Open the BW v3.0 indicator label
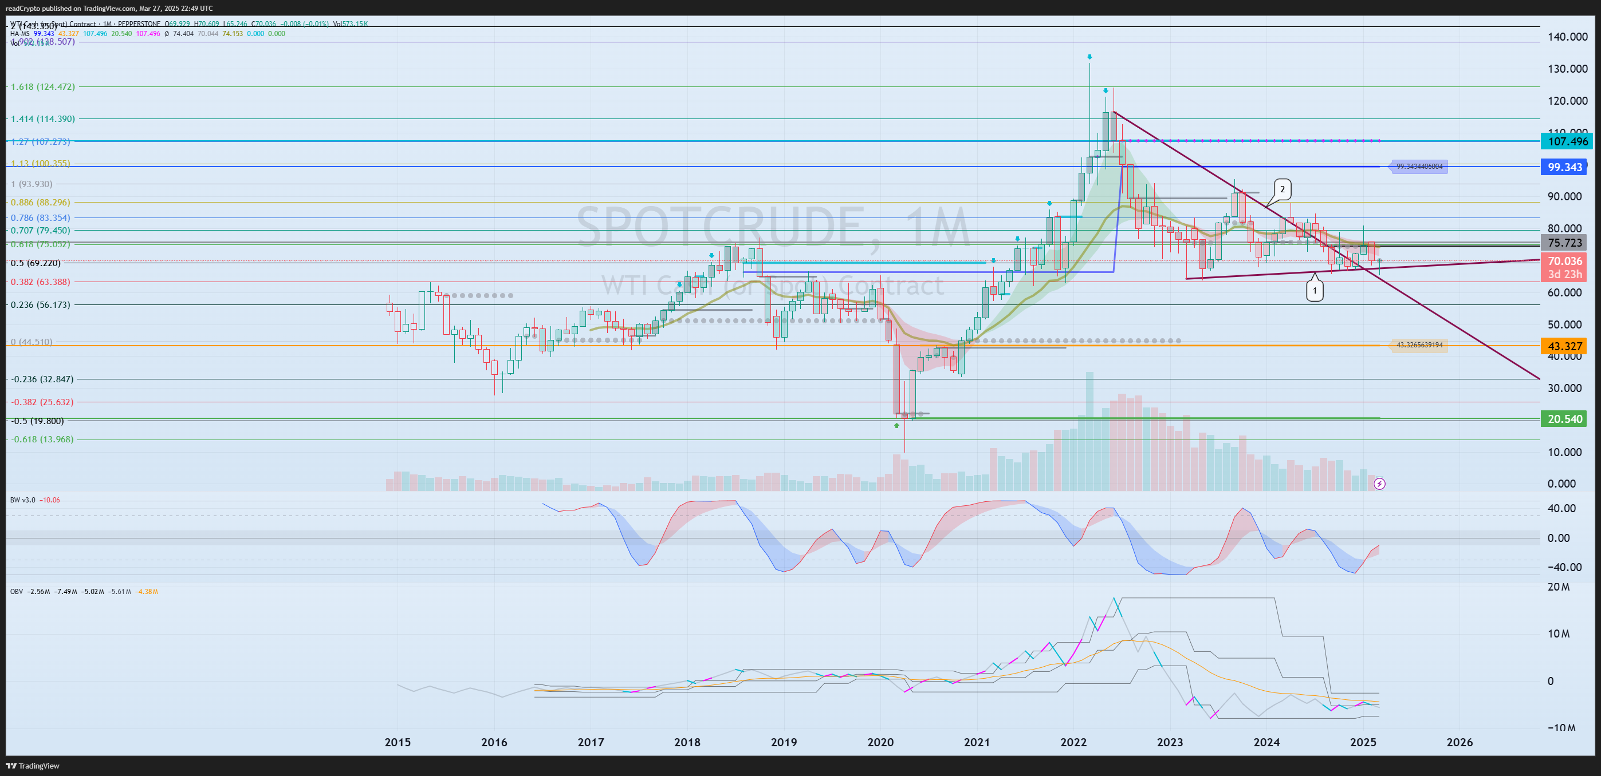This screenshot has height=776, width=1601. coord(22,500)
